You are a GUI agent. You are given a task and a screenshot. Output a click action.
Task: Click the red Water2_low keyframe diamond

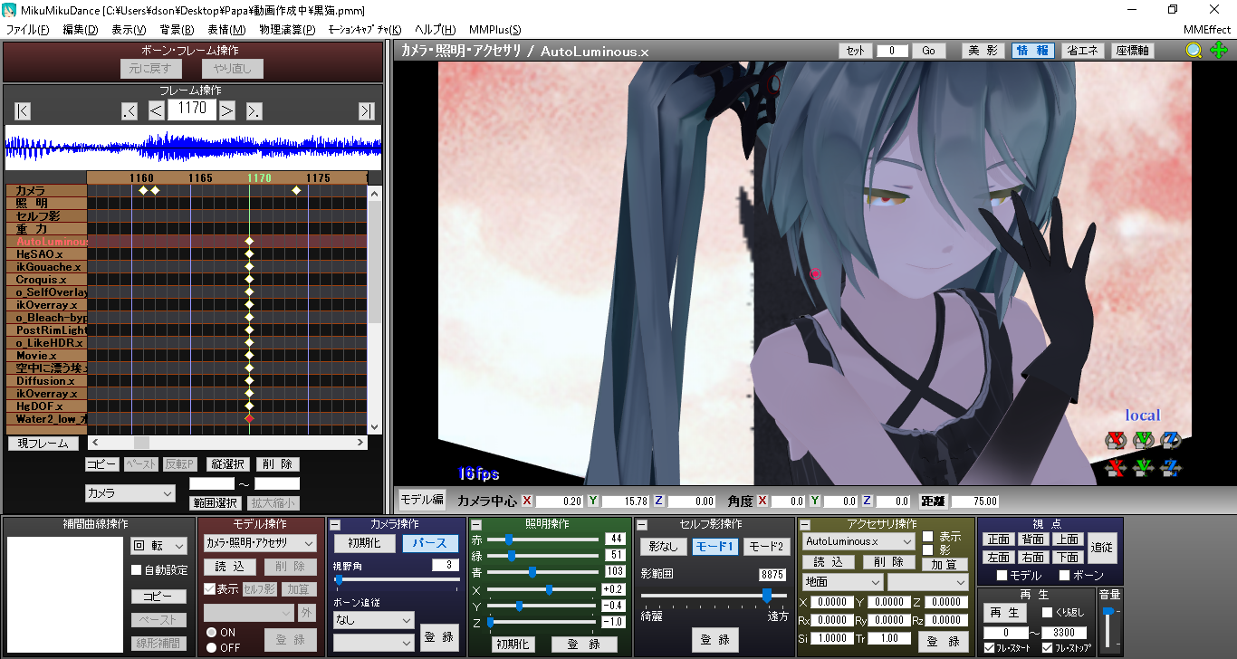(x=249, y=418)
